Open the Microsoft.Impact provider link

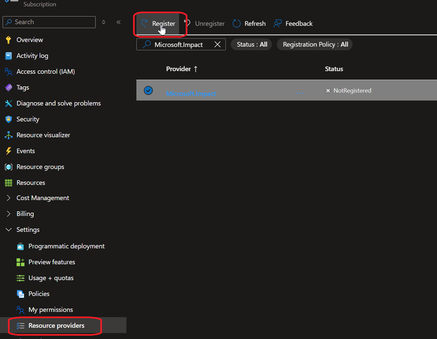pyautogui.click(x=191, y=94)
